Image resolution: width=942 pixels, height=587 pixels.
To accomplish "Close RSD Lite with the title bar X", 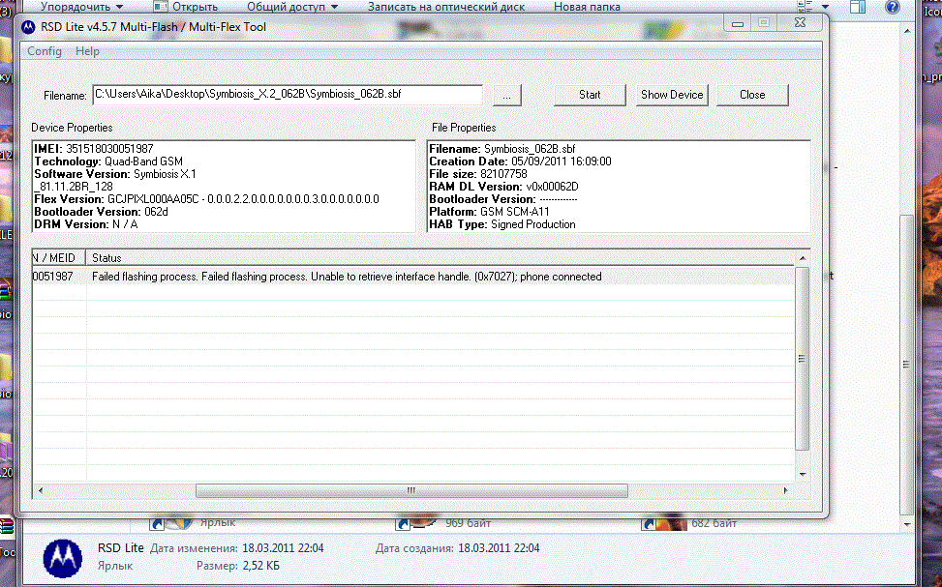I will click(x=801, y=22).
